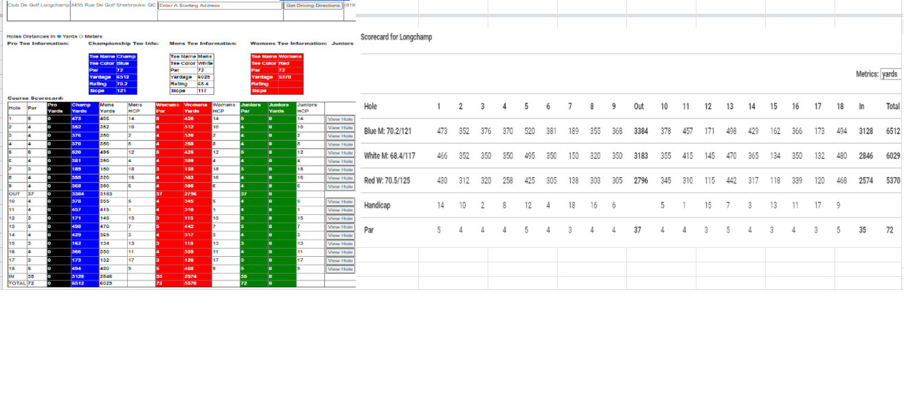The height and width of the screenshot is (408, 919).
Task: Click View Hole for hole 18
Action: pos(340,269)
